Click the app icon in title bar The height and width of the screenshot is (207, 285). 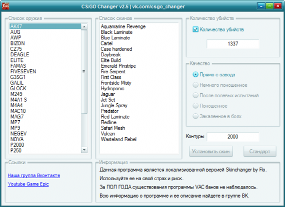pos(5,6)
